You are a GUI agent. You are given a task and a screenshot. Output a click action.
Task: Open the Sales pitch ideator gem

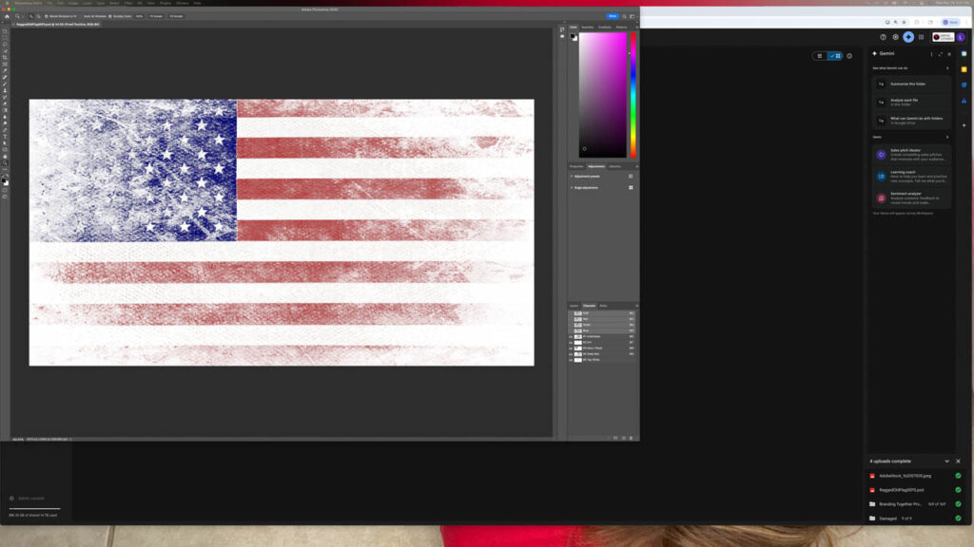pyautogui.click(x=910, y=155)
